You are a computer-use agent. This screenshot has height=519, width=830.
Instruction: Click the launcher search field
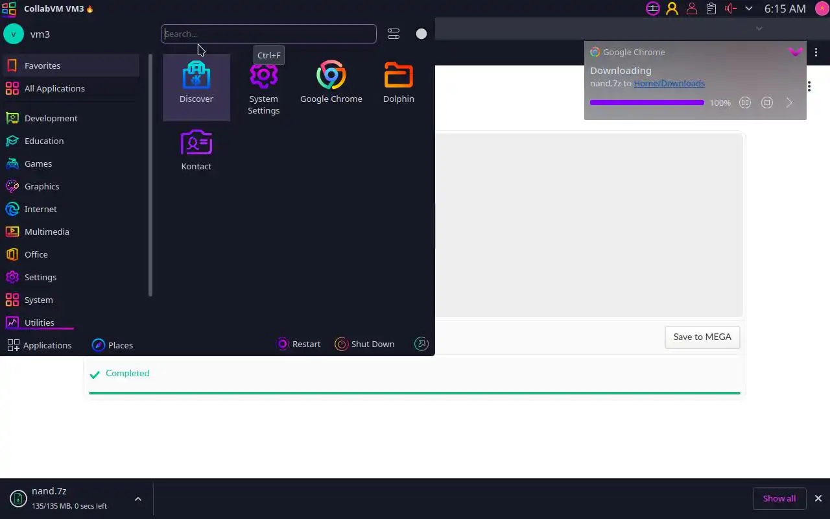tap(268, 34)
